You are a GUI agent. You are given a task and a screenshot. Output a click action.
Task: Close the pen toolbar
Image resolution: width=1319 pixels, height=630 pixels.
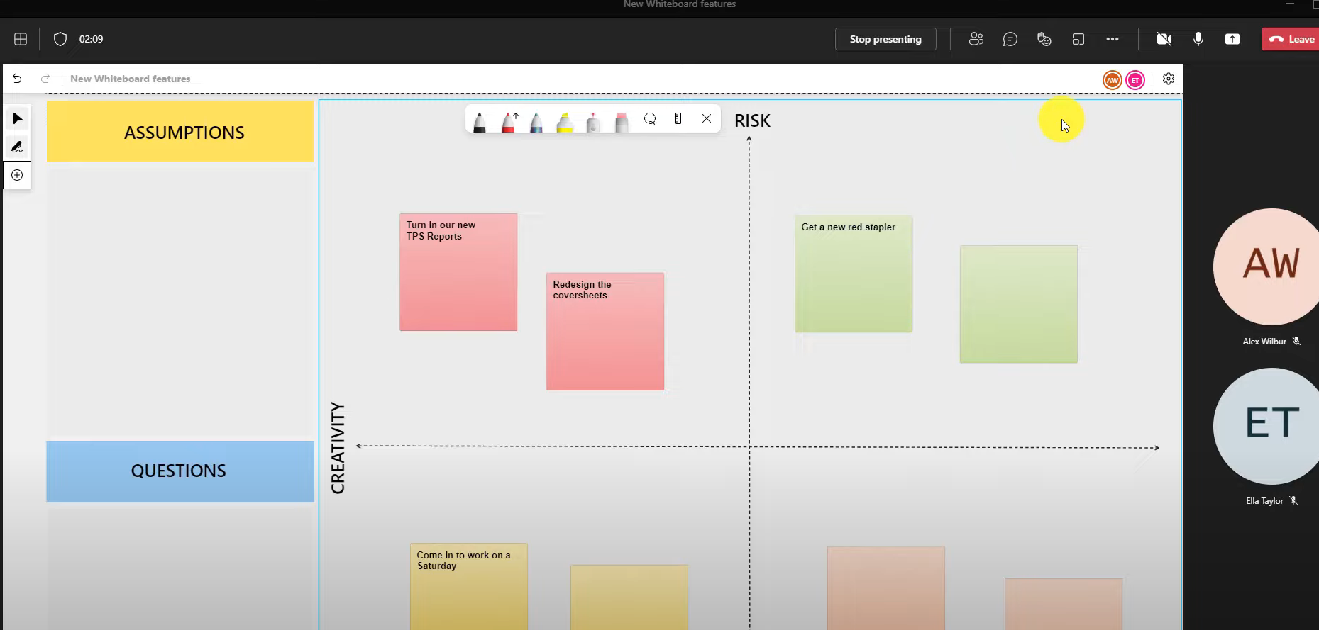(707, 119)
